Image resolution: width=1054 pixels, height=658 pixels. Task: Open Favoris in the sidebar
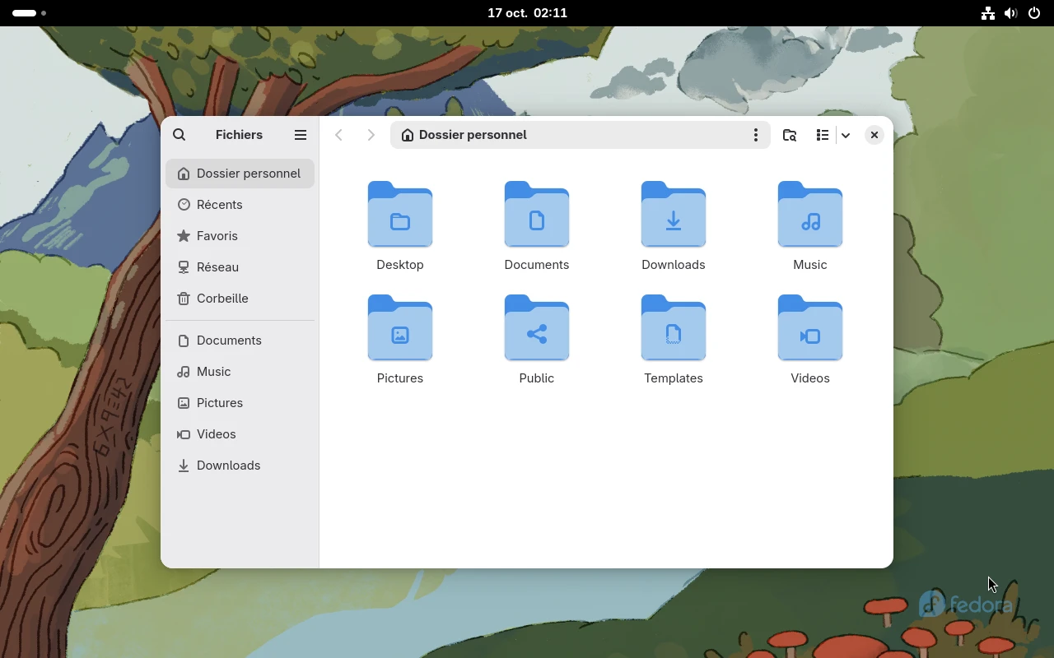pyautogui.click(x=240, y=236)
